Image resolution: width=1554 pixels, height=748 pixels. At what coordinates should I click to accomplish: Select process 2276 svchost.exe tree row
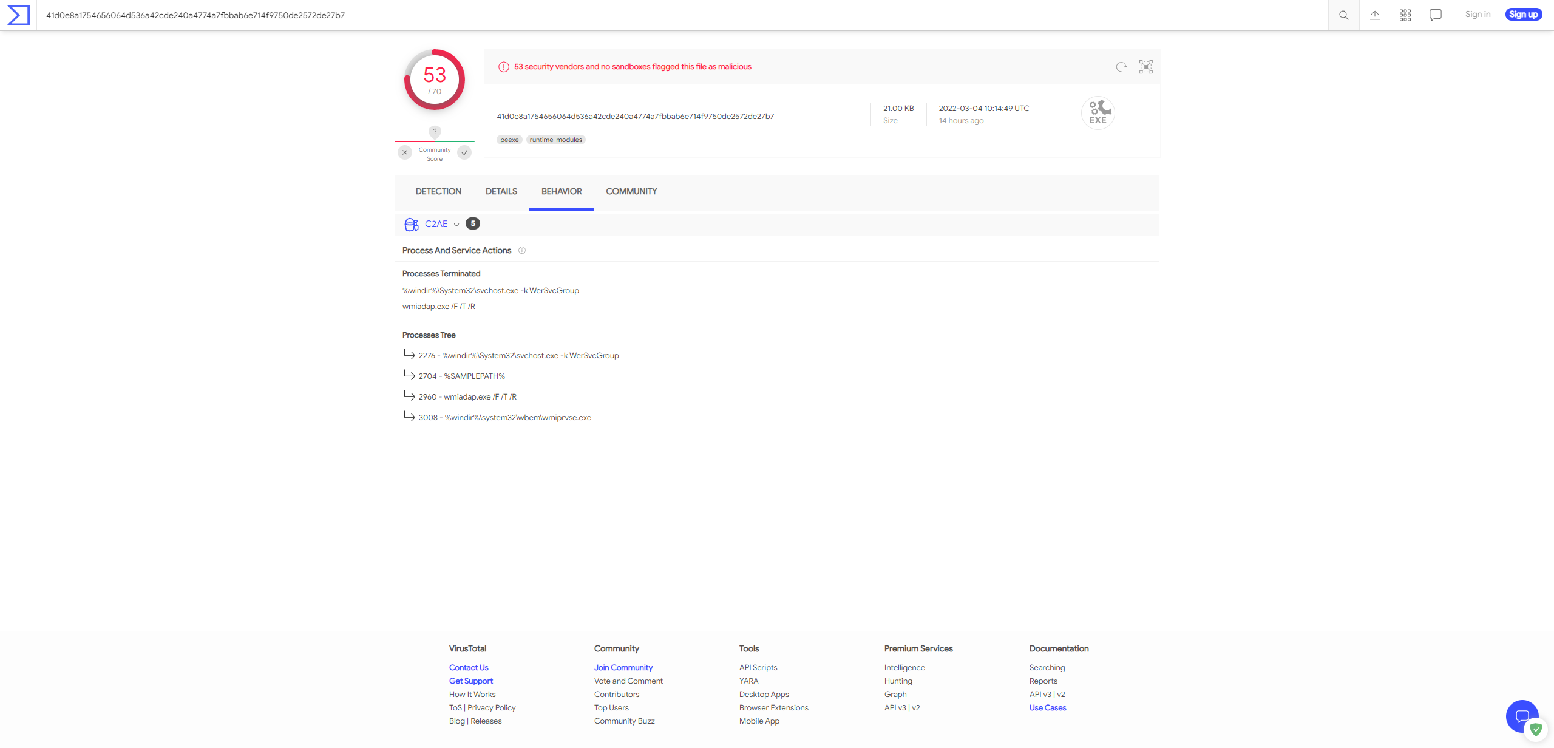tap(518, 356)
